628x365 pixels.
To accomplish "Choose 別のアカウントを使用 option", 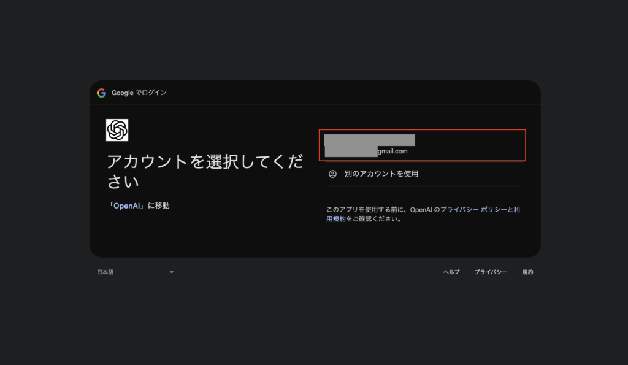I will tap(381, 174).
